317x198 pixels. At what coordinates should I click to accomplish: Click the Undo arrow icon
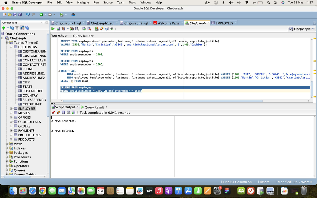(27, 15)
